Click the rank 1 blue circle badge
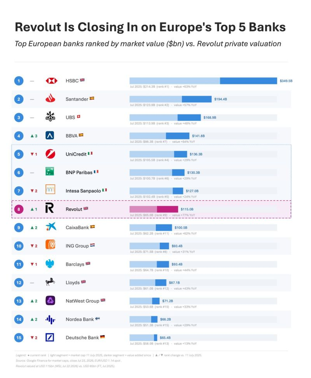This screenshot has height=378, width=311. click(x=19, y=81)
